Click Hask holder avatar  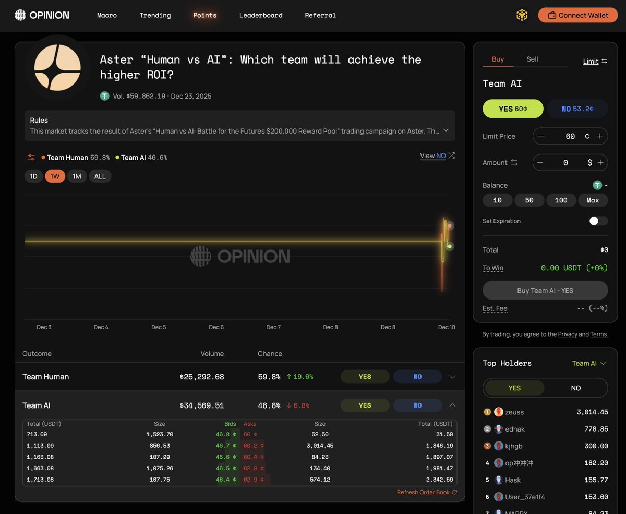pos(499,480)
